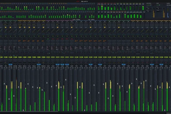Screen dimensions: 171x114
Task: Click the yellow effects icon on Michael Lav channel
Action: [43, 27]
